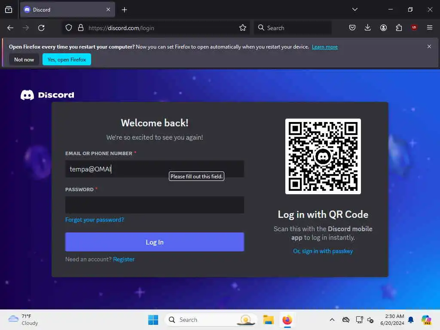Open the Forgot your password link

coord(95,220)
